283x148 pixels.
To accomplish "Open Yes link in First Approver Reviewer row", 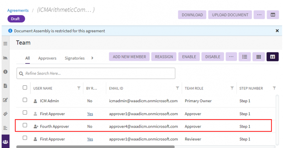I will 90,139.
